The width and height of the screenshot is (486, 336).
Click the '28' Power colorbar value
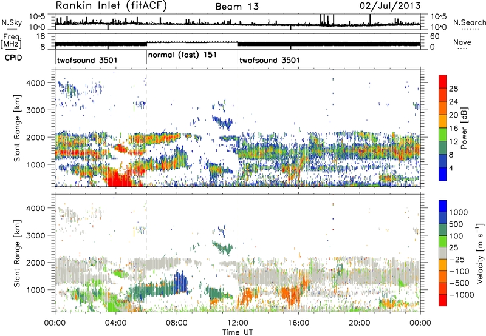453,89
